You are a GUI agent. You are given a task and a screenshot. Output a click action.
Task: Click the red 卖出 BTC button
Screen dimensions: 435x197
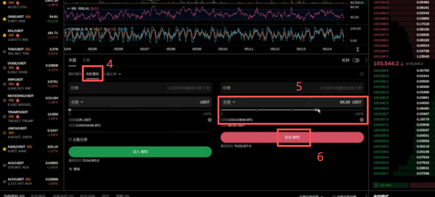[292, 137]
